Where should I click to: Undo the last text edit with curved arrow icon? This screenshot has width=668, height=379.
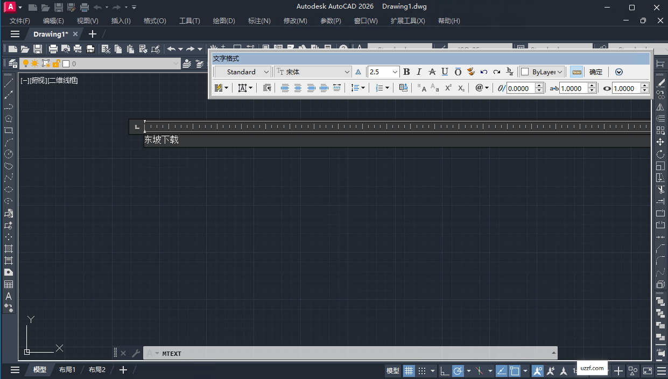coord(483,72)
